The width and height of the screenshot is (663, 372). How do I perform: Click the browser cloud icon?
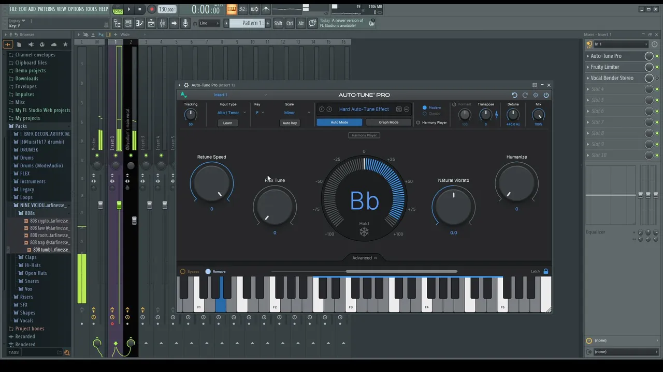54,44
